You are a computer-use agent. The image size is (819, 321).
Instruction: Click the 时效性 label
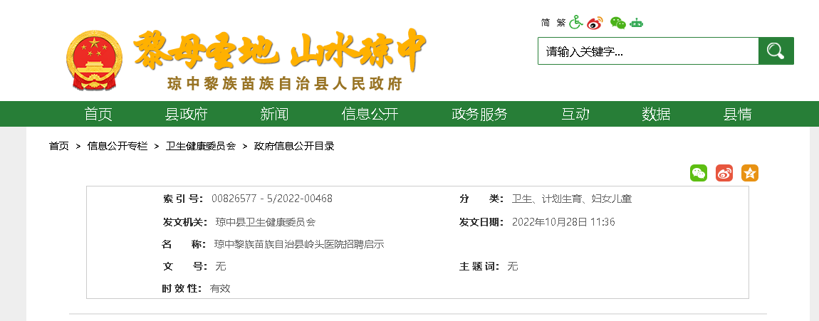pyautogui.click(x=182, y=288)
